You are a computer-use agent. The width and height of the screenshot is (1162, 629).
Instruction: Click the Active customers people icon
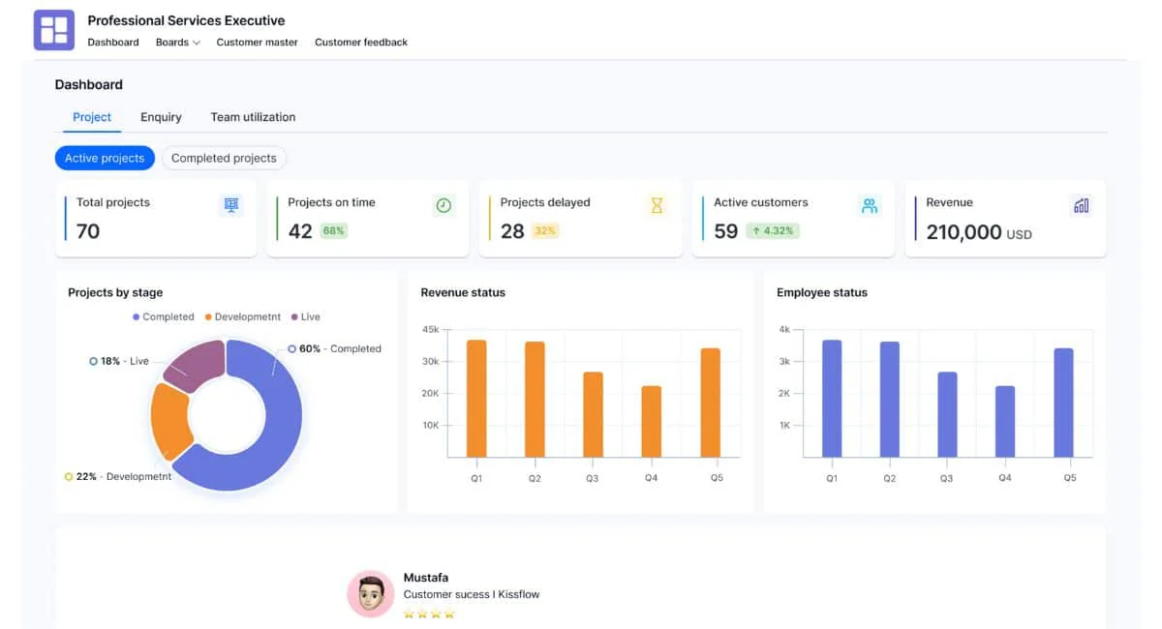(870, 205)
